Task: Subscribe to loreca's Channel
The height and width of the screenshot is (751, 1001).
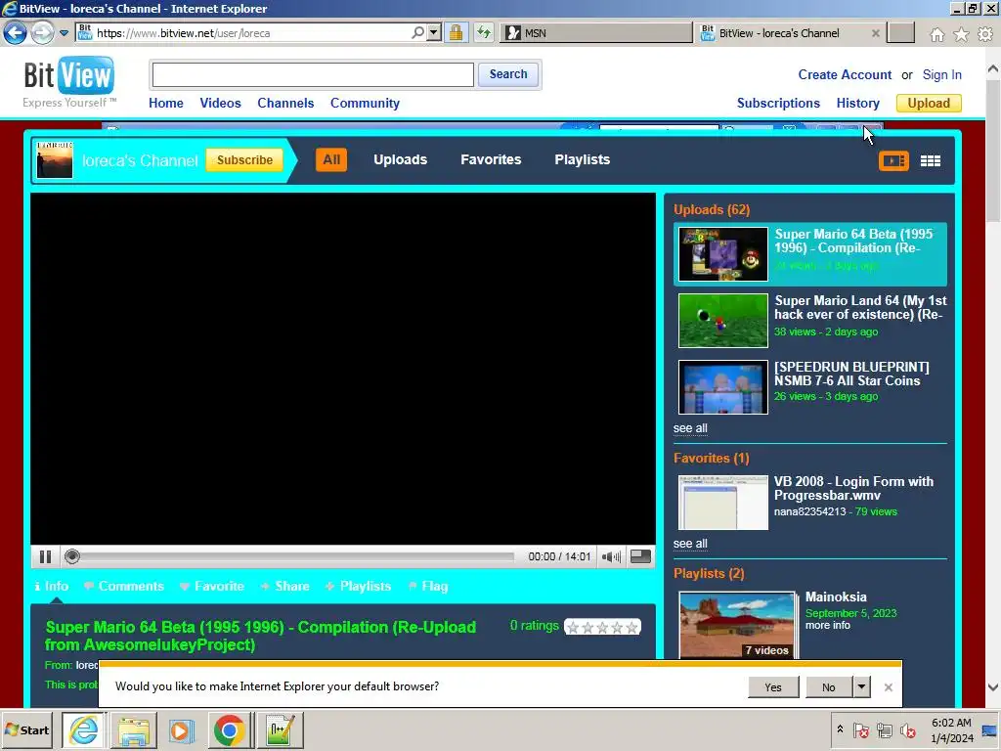Action: coord(244,159)
